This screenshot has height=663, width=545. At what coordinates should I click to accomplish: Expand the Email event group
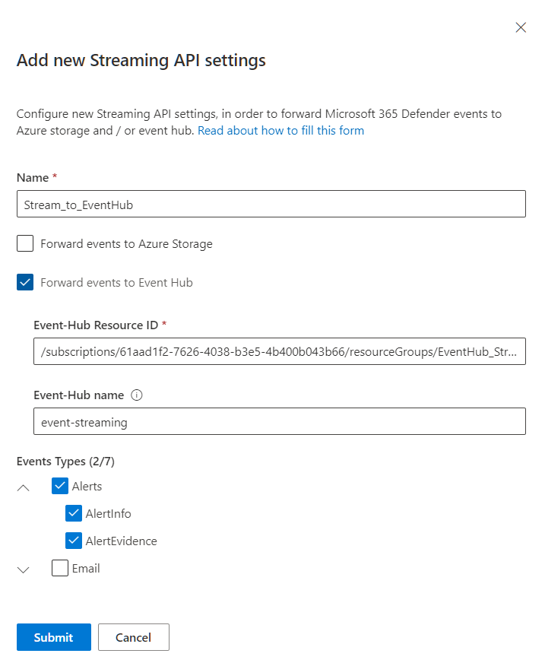coord(23,569)
